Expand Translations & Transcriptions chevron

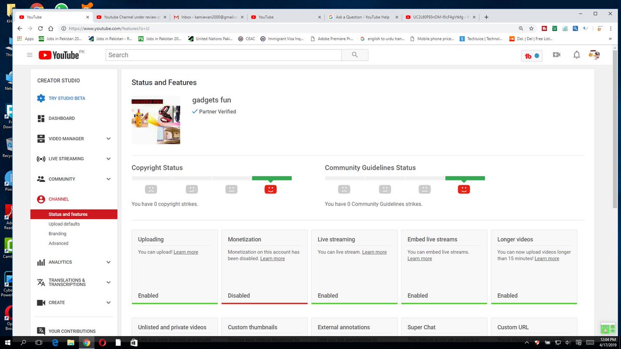point(108,282)
